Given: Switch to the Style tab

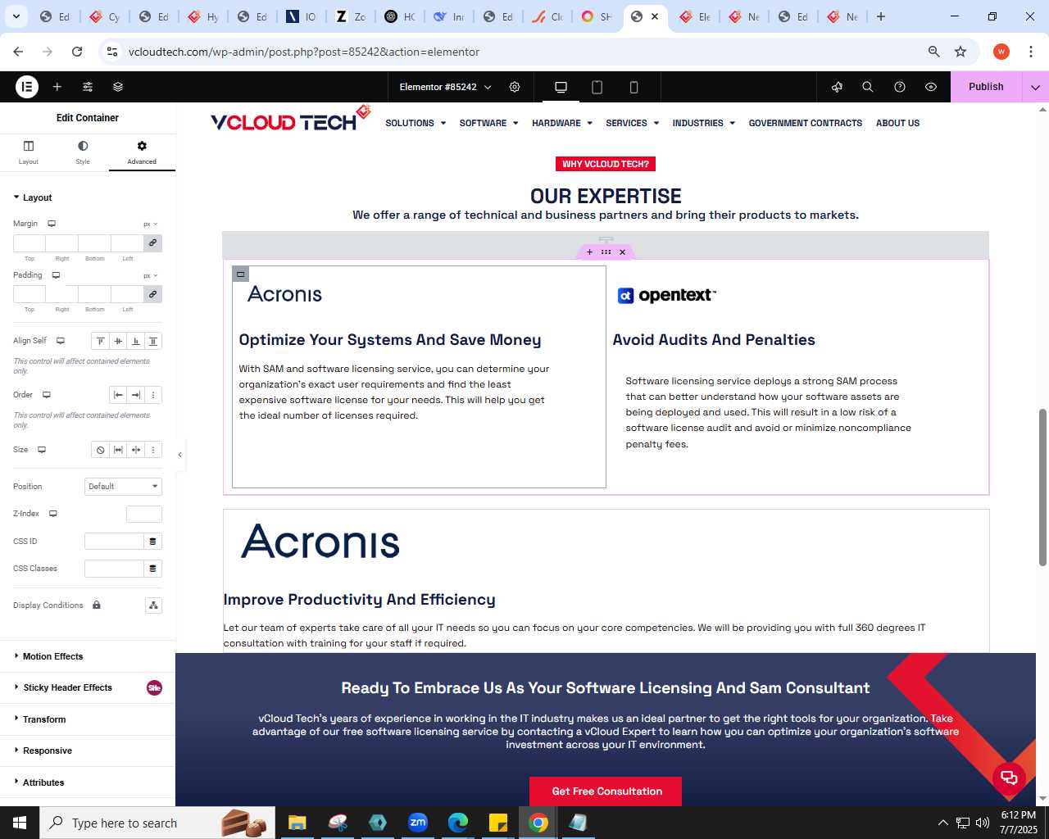Looking at the screenshot, I should [83, 152].
